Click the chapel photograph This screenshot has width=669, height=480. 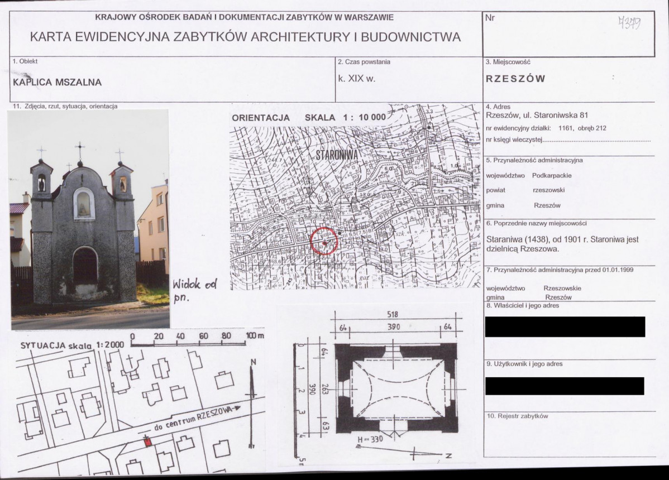88,219
